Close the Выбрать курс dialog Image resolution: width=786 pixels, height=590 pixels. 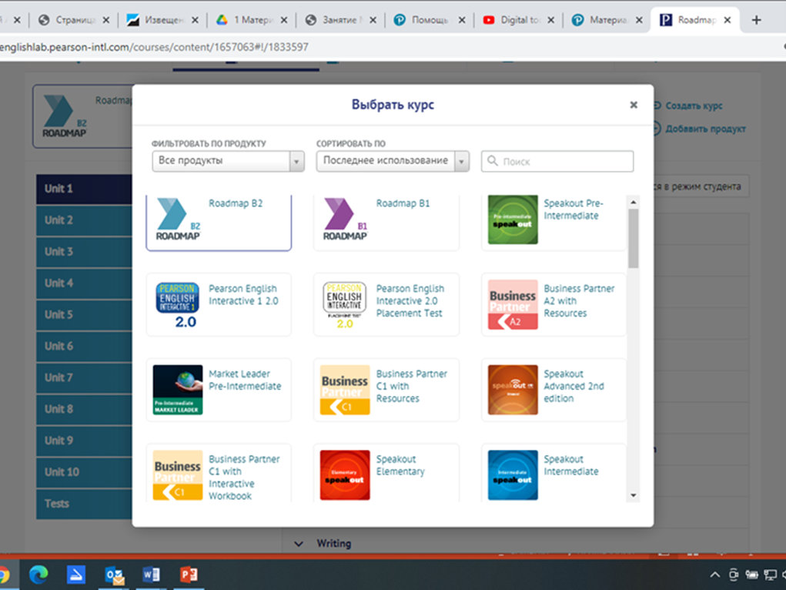634,105
